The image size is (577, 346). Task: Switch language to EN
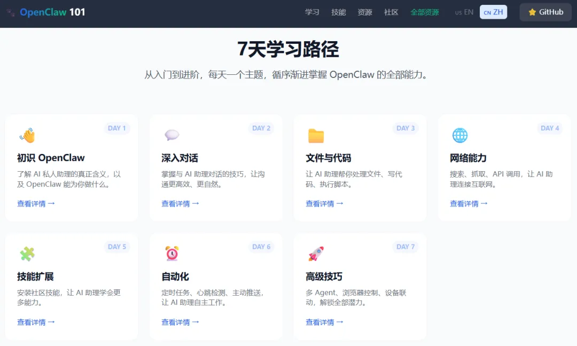[x=464, y=12]
